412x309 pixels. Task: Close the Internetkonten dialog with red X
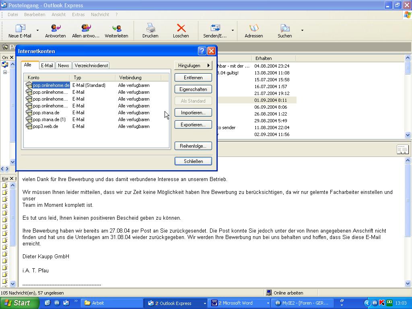point(211,51)
